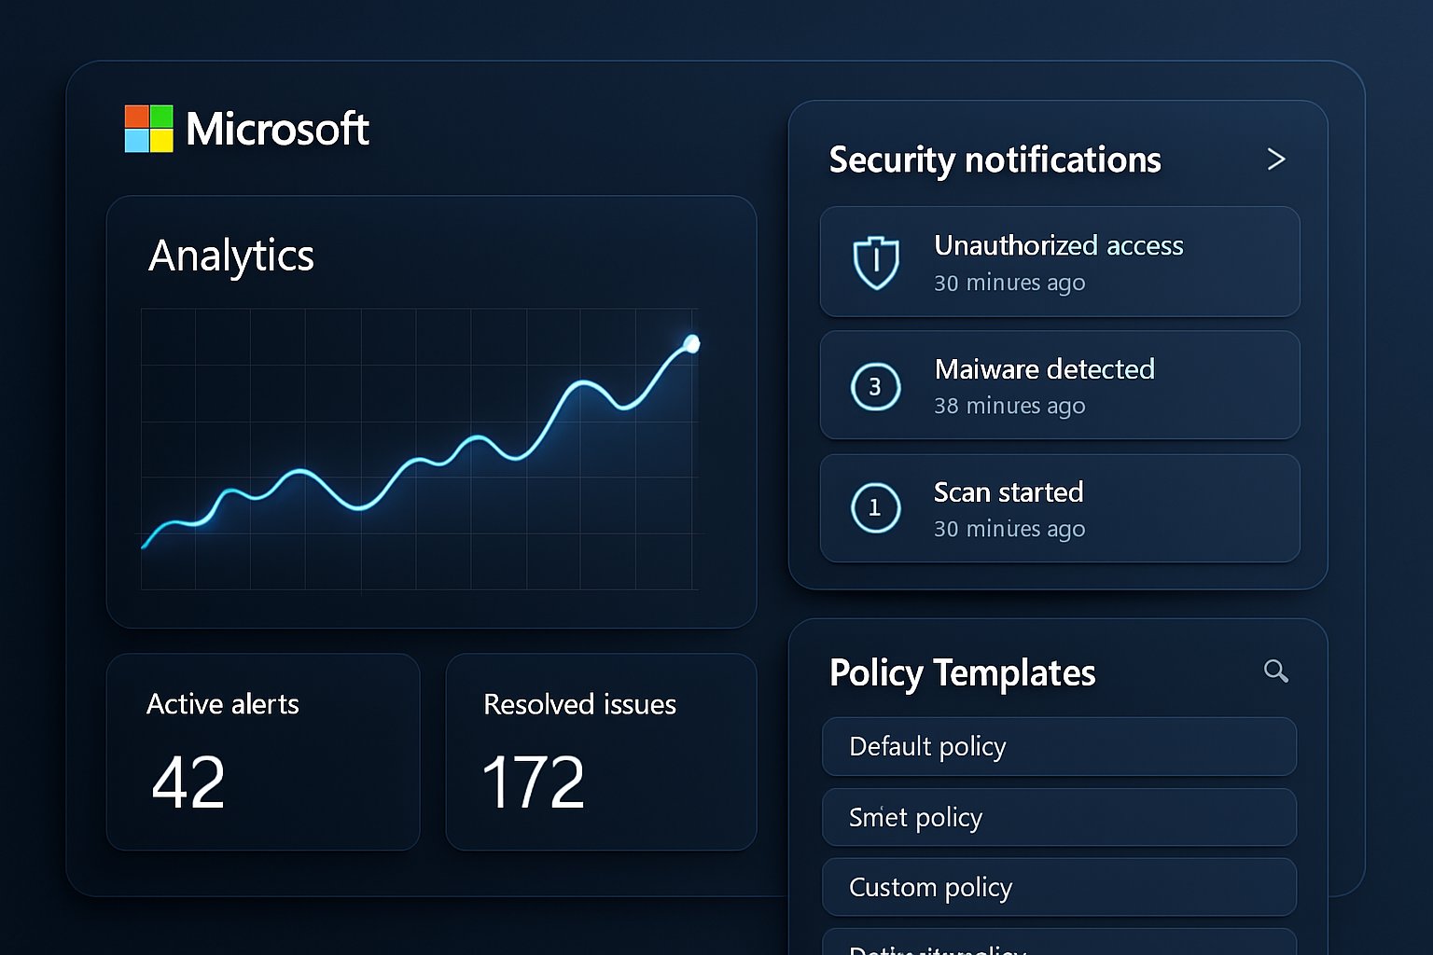Select the Smet policy template
The width and height of the screenshot is (1433, 955).
(1059, 817)
